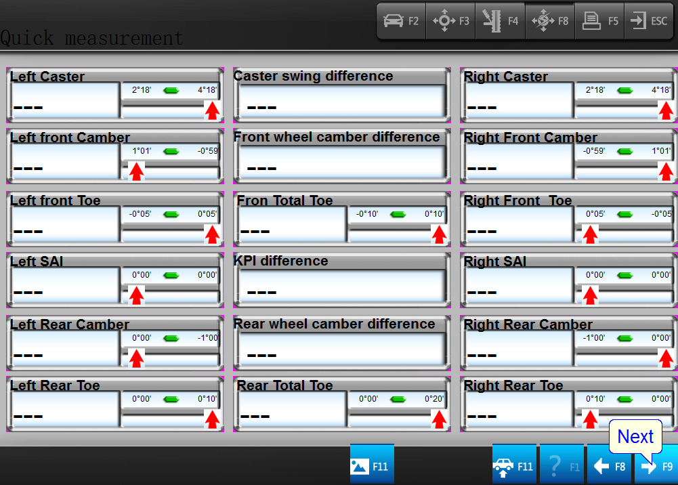Go to next page with F9 arrow
Viewport: 678px width, 485px height.
[656, 465]
